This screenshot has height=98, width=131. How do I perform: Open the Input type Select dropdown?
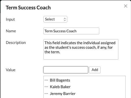click(x=55, y=19)
